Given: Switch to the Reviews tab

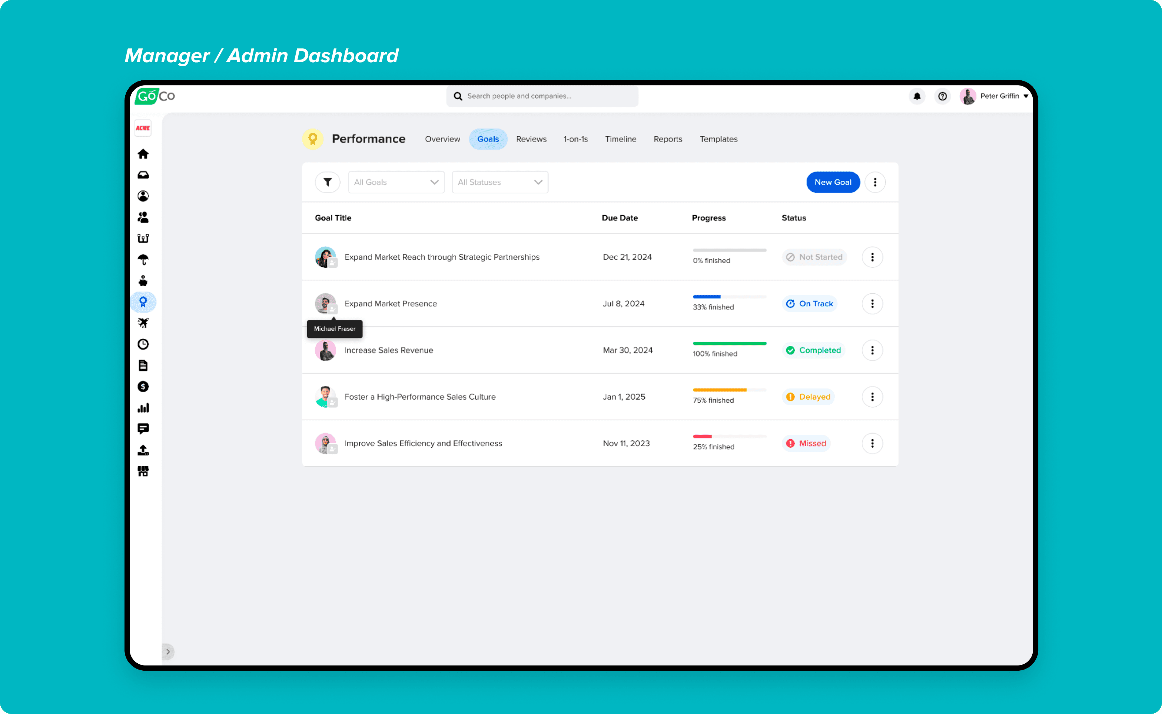Looking at the screenshot, I should tap(531, 139).
